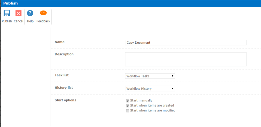Image resolution: width=261 pixels, height=127 pixels.
Task: Click the Publish floppy disk icon
Action: (x=7, y=13)
